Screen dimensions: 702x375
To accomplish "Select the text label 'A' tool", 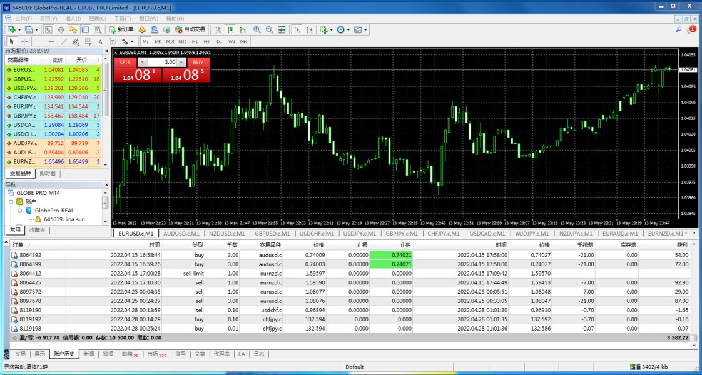I will click(x=101, y=42).
